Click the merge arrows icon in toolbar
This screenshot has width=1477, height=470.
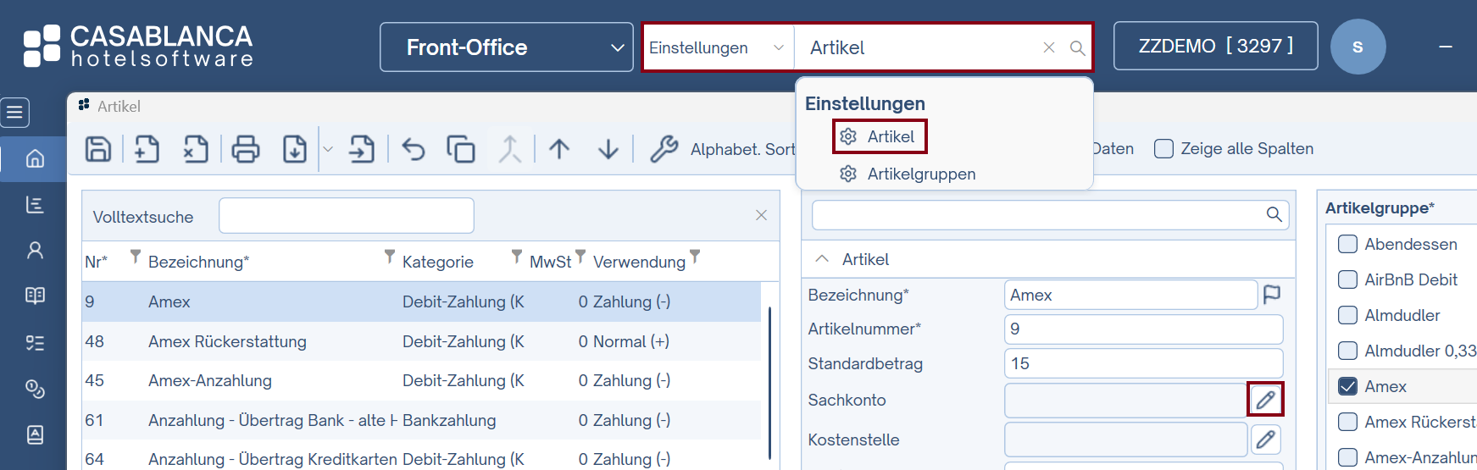509,149
